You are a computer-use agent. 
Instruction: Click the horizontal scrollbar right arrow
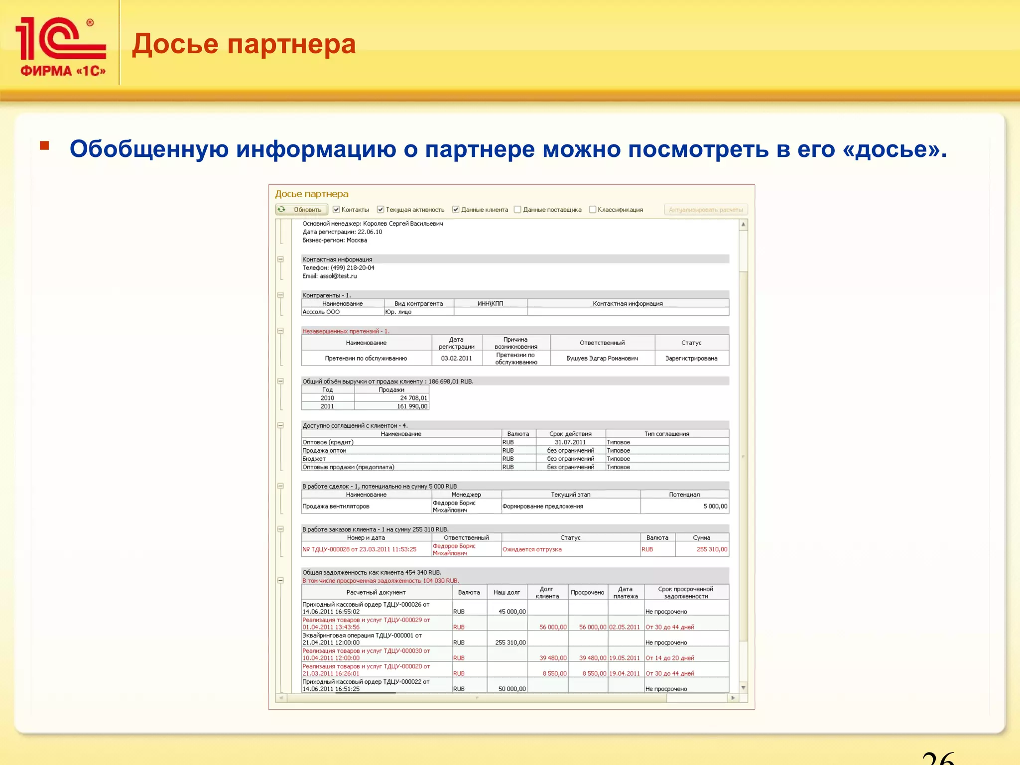tap(733, 698)
